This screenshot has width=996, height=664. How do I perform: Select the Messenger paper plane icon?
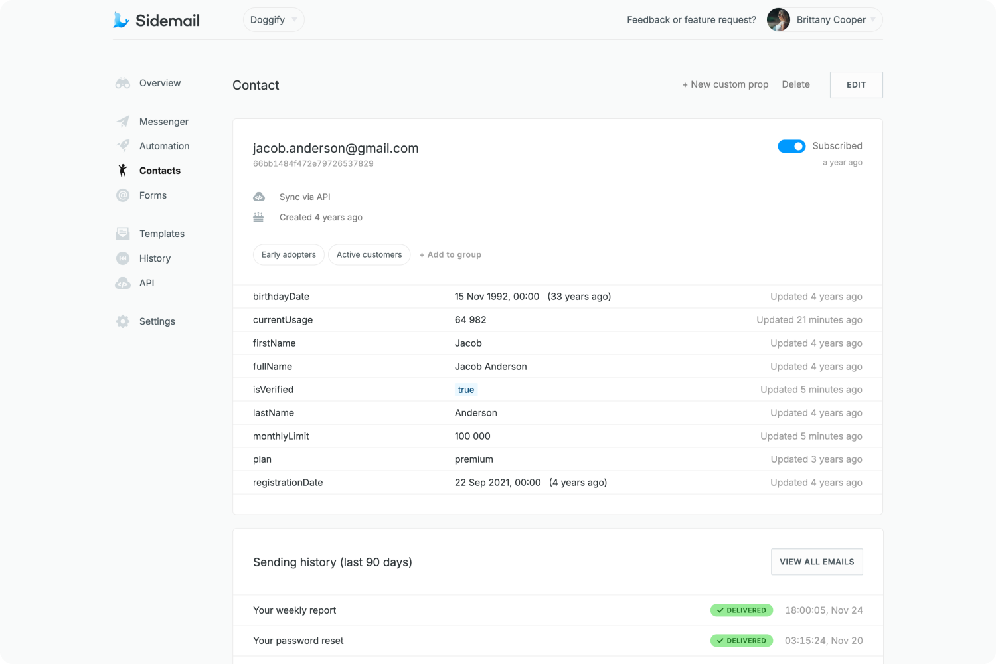[x=123, y=121]
